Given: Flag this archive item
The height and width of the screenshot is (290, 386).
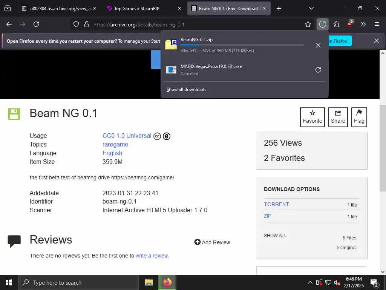Looking at the screenshot, I should point(359,117).
